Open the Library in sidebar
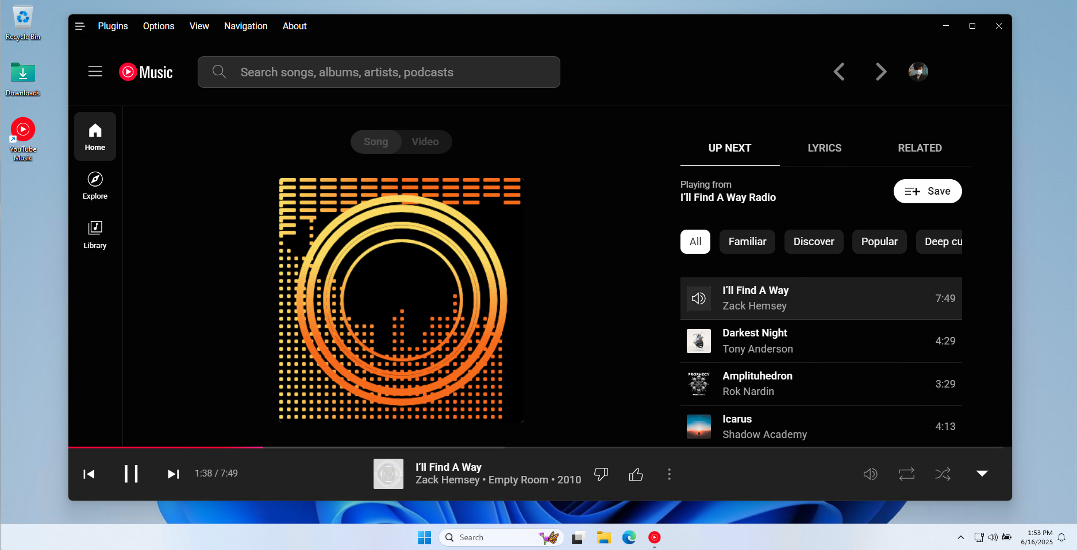The width and height of the screenshot is (1077, 550). pos(95,234)
